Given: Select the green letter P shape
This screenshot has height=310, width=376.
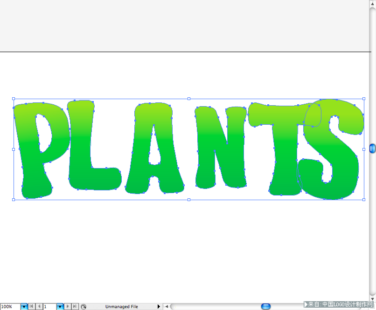Looking at the screenshot, I should click(29, 153).
